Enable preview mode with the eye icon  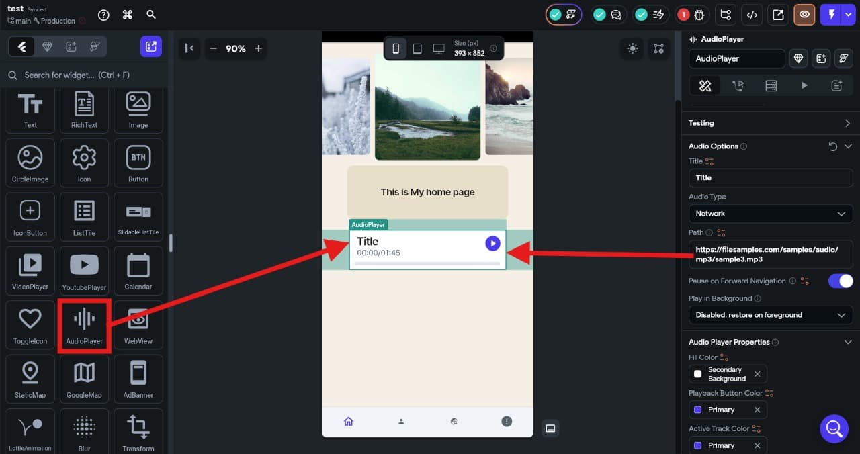click(804, 14)
